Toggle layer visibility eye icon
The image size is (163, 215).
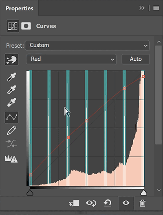click(x=126, y=203)
